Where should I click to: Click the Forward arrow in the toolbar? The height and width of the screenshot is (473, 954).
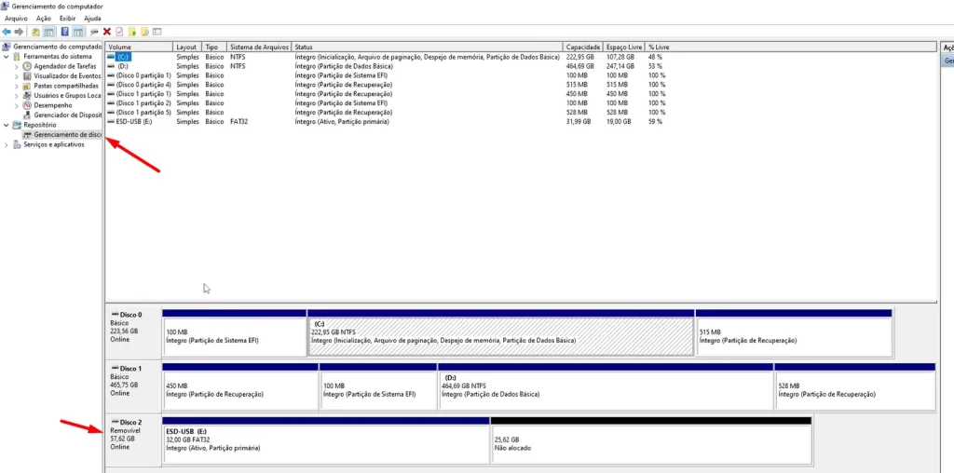[19, 32]
